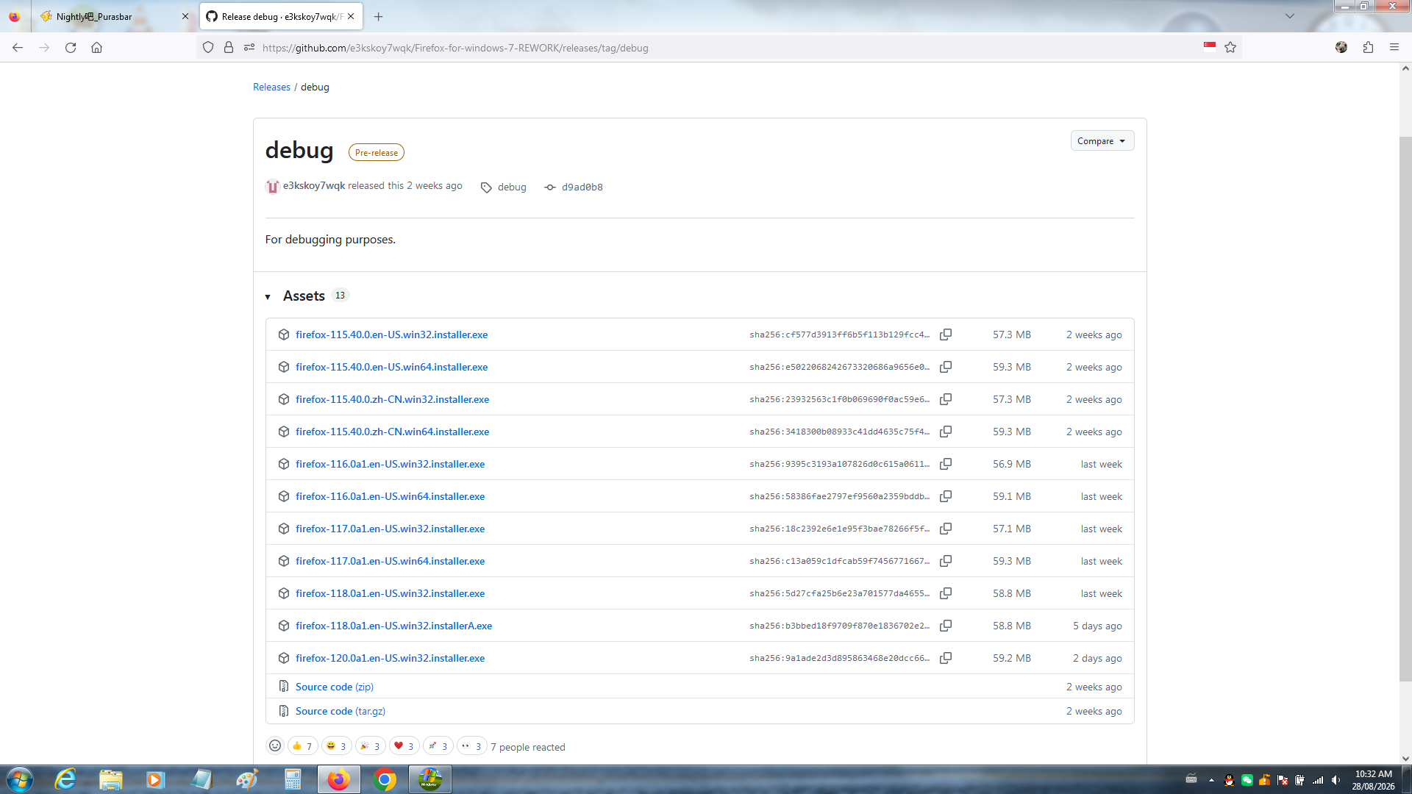
Task: Copy sha256 for firefox-116.0a1.en-US.win64 installer
Action: coord(946,496)
